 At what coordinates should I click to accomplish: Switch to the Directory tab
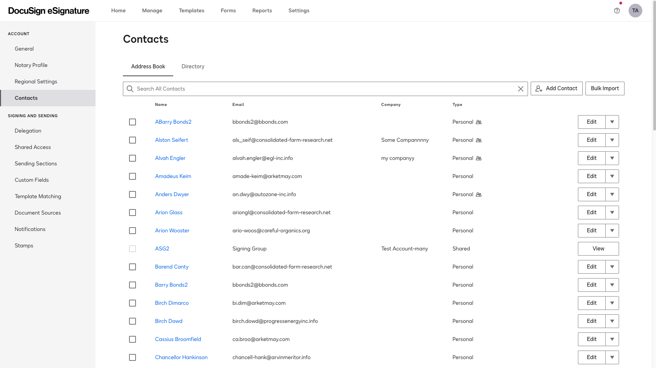tap(193, 67)
